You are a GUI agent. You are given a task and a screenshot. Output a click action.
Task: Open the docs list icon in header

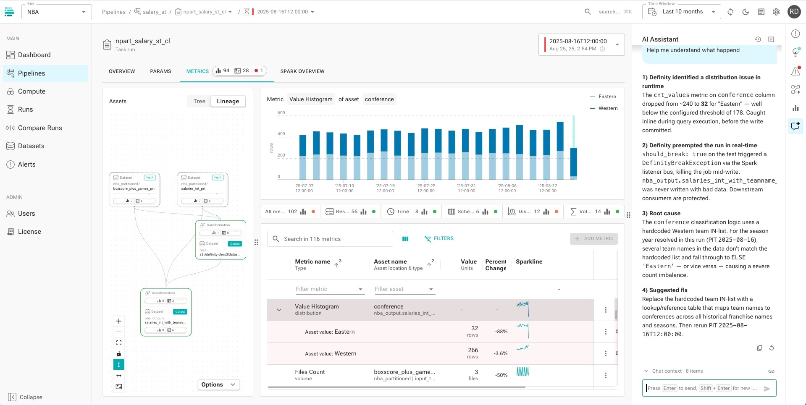tap(761, 12)
